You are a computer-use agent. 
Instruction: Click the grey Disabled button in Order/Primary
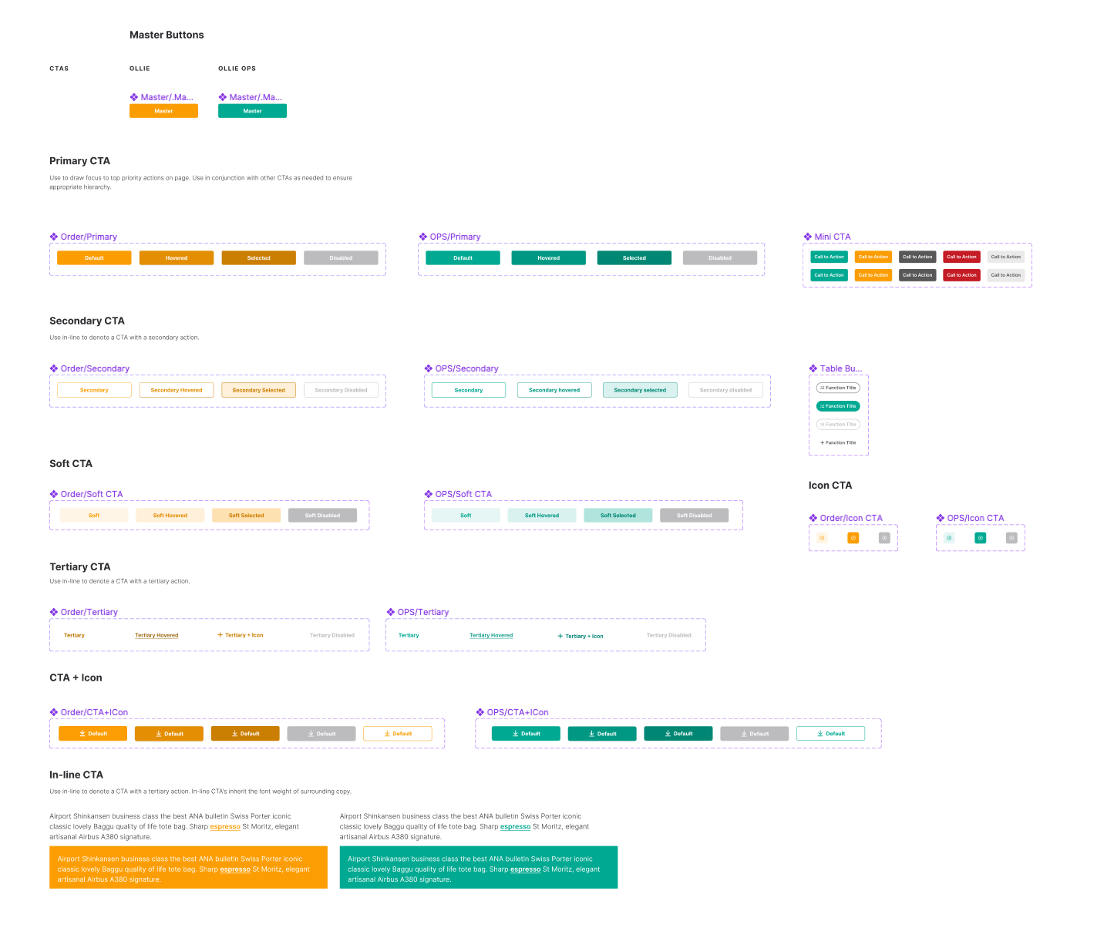[341, 258]
